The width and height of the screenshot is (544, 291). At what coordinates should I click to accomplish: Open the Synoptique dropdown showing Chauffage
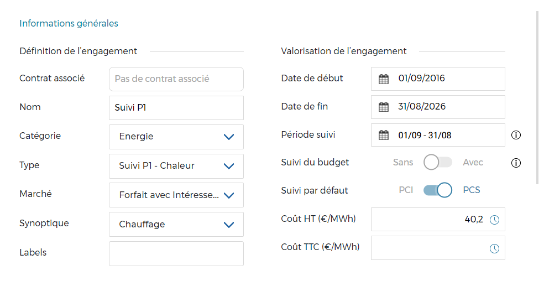(x=176, y=225)
